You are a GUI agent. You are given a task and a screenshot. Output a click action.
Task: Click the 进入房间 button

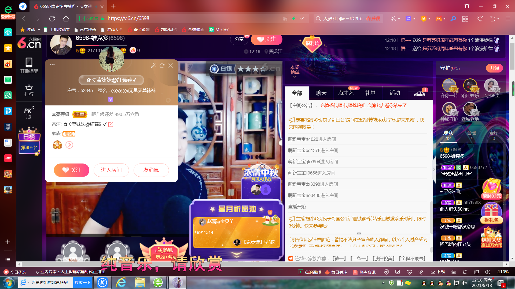pyautogui.click(x=111, y=170)
